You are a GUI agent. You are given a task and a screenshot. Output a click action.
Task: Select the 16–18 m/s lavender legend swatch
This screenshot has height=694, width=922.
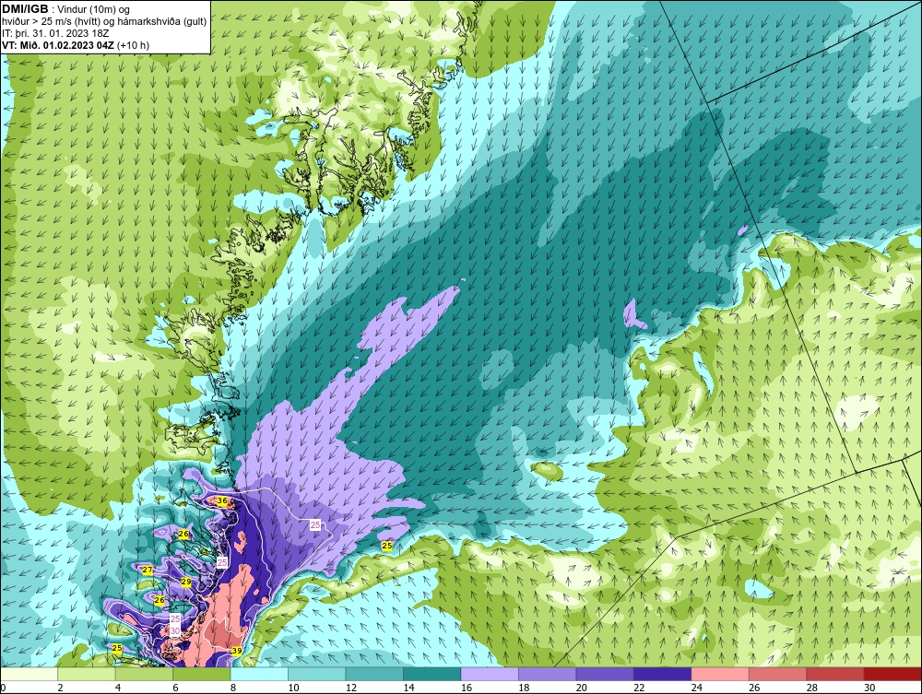coord(490,674)
